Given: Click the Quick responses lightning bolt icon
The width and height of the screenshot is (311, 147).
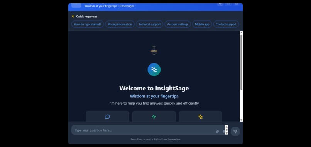Looking at the screenshot, I should [x=73, y=17].
